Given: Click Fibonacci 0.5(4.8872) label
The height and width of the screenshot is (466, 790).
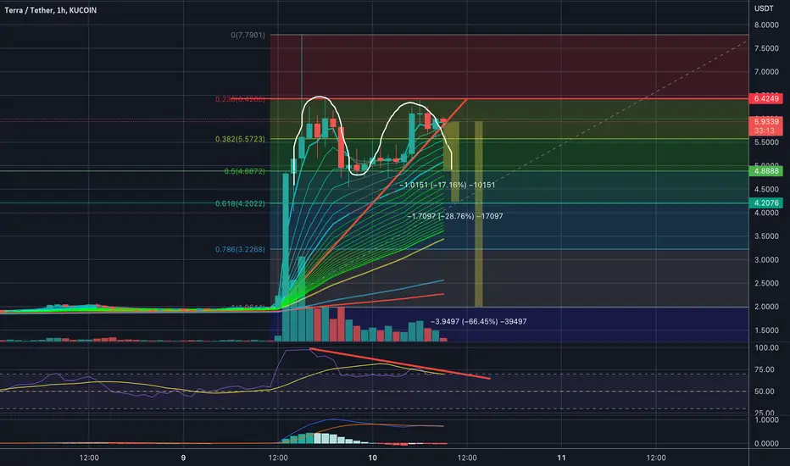Looking at the screenshot, I should 244,172.
